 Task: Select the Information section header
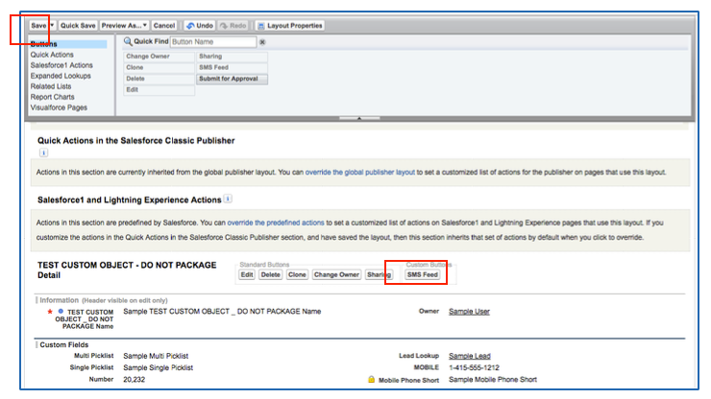(104, 300)
